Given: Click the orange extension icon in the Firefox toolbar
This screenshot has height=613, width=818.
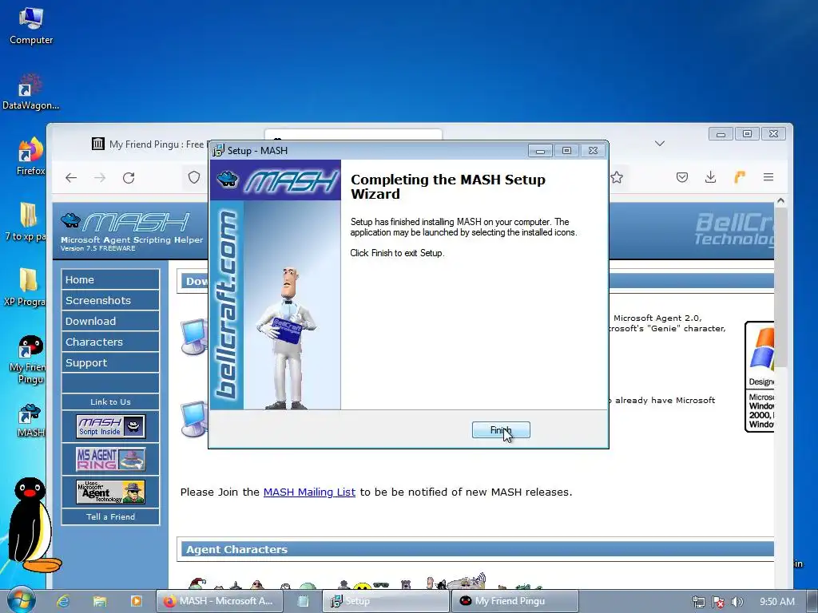Looking at the screenshot, I should coord(739,177).
